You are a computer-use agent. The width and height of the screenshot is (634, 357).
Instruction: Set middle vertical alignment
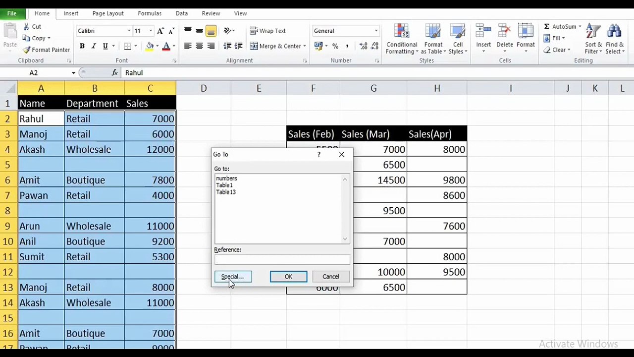click(x=199, y=31)
